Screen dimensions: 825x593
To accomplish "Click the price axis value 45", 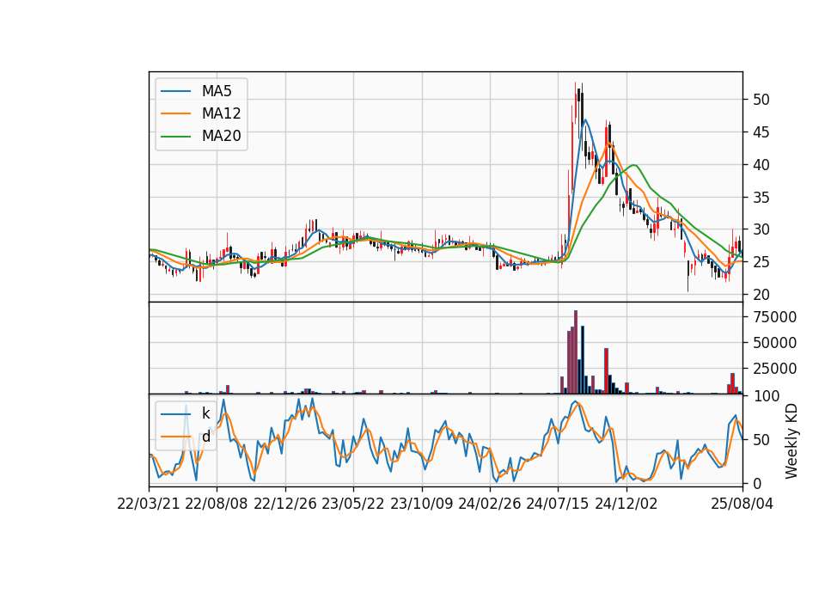I will pyautogui.click(x=761, y=132).
